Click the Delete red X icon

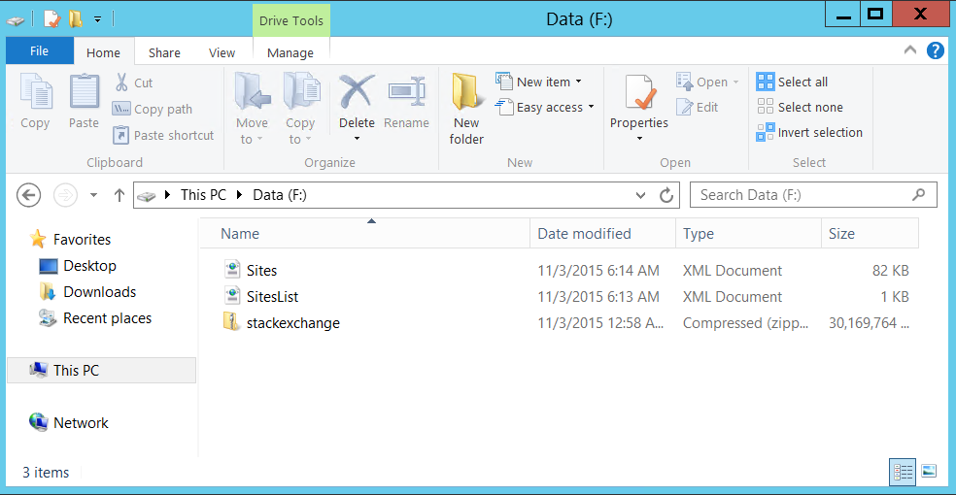pos(357,91)
